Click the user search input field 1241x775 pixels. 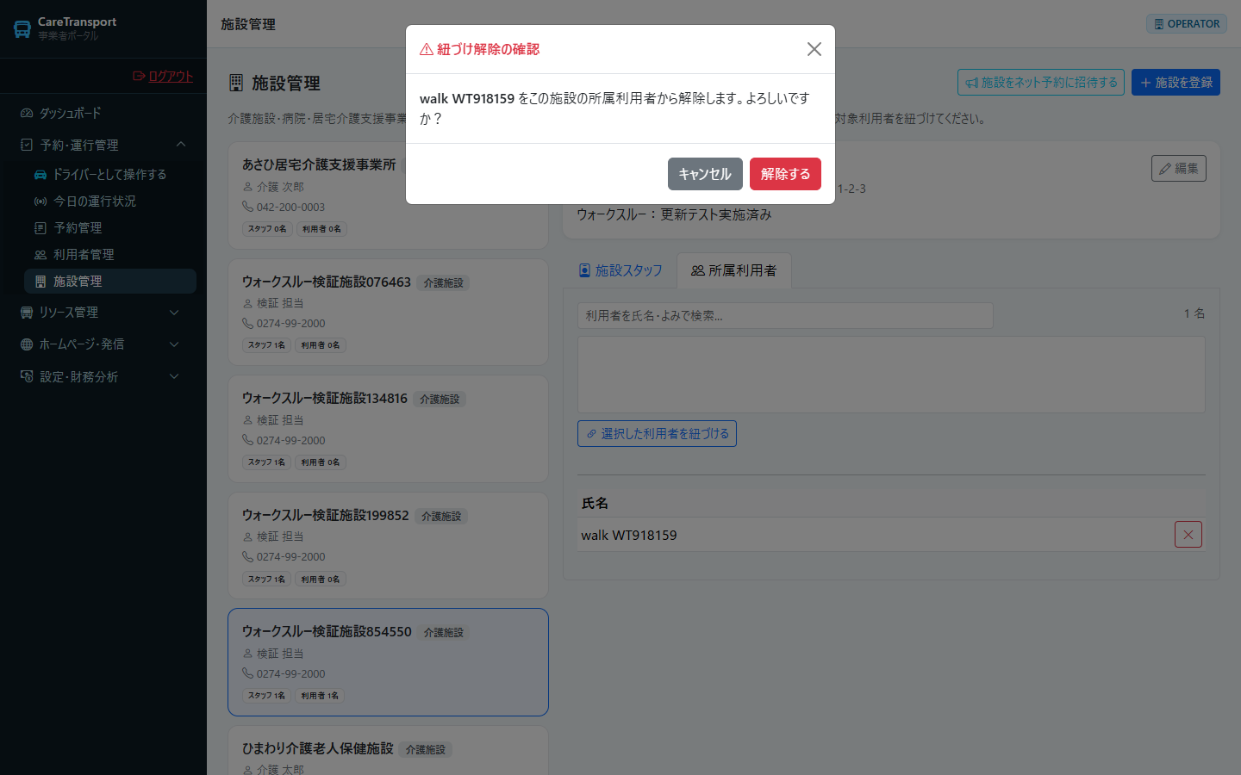785,315
